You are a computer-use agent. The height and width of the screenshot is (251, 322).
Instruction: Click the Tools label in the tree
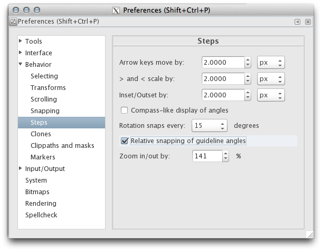[x=33, y=41]
